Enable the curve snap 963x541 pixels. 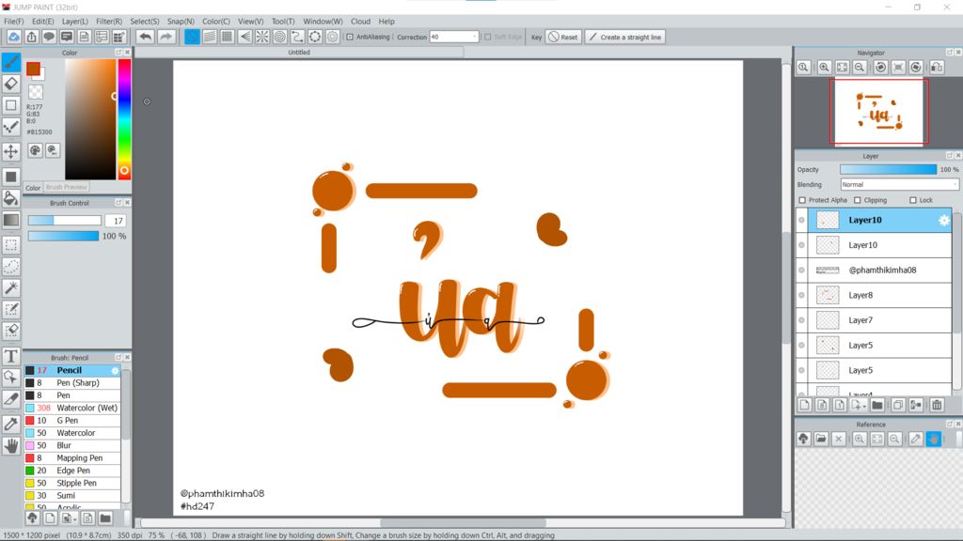[x=297, y=37]
